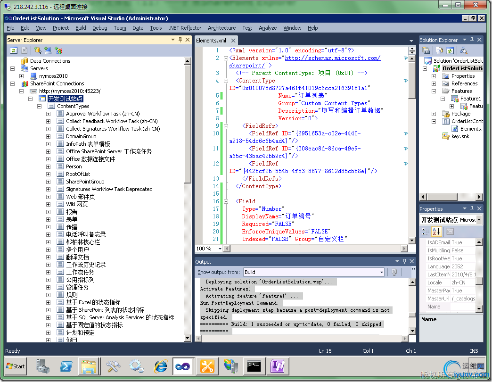The width and height of the screenshot is (492, 382).
Task: Expand the Properties node in Solution Explorer
Action: pyautogui.click(x=434, y=76)
